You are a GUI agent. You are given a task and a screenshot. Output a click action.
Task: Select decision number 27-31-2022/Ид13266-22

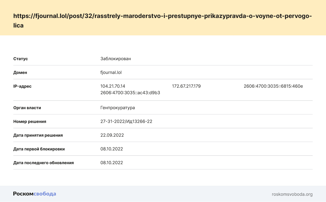click(126, 121)
